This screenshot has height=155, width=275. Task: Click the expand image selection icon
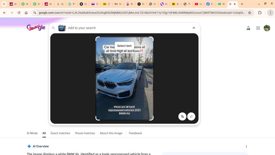tap(191, 117)
